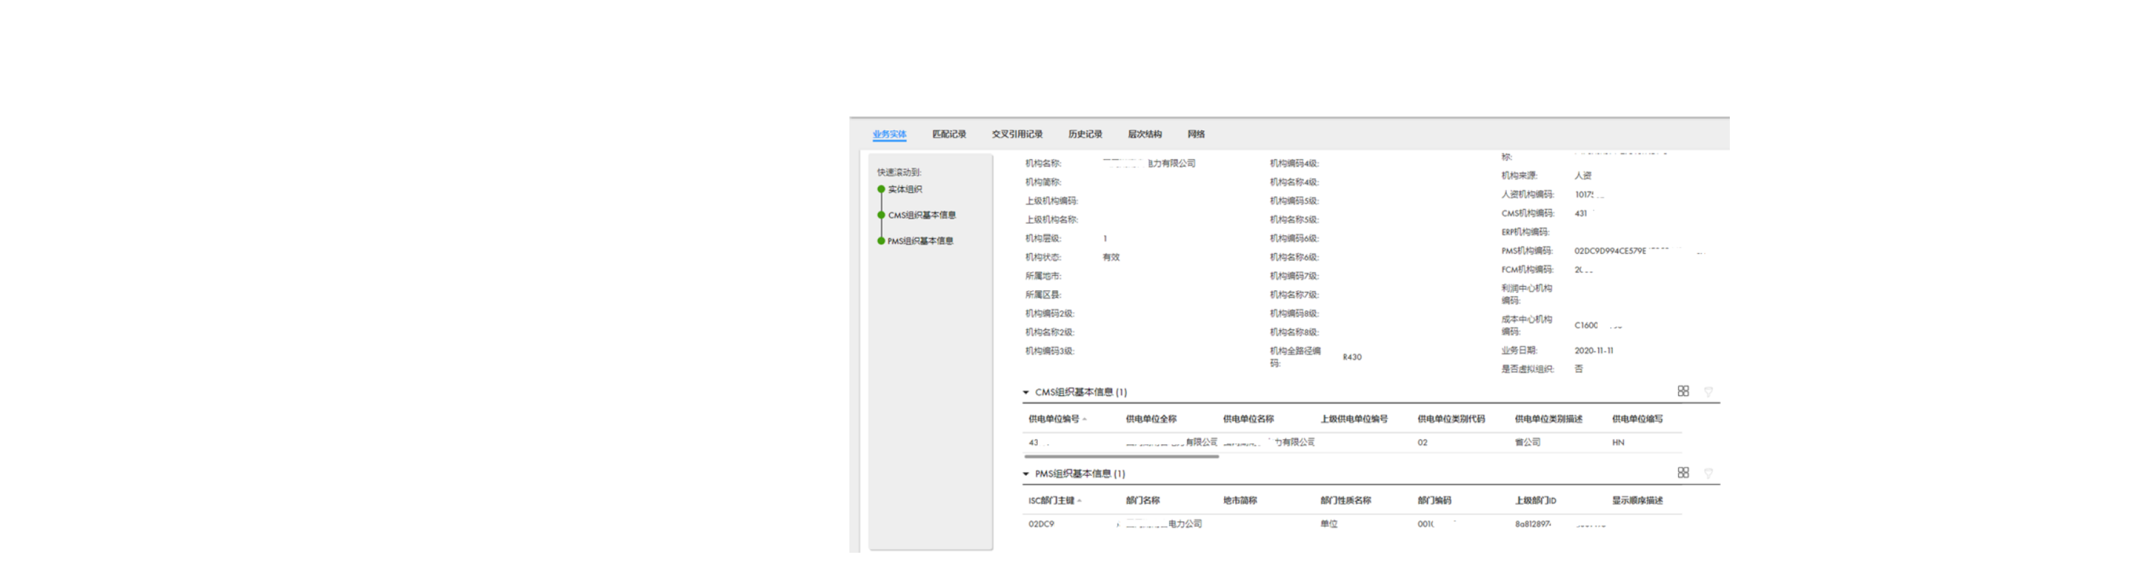
Task: Collapse the PMS组织基本信息 (1) section
Action: 1026,475
